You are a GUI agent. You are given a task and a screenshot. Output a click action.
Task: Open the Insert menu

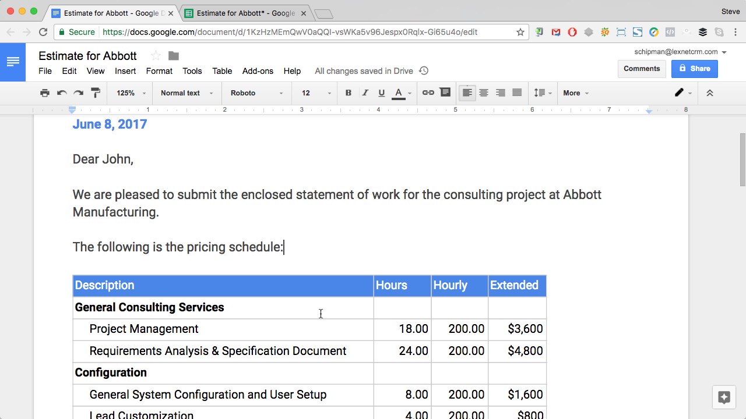click(x=125, y=71)
